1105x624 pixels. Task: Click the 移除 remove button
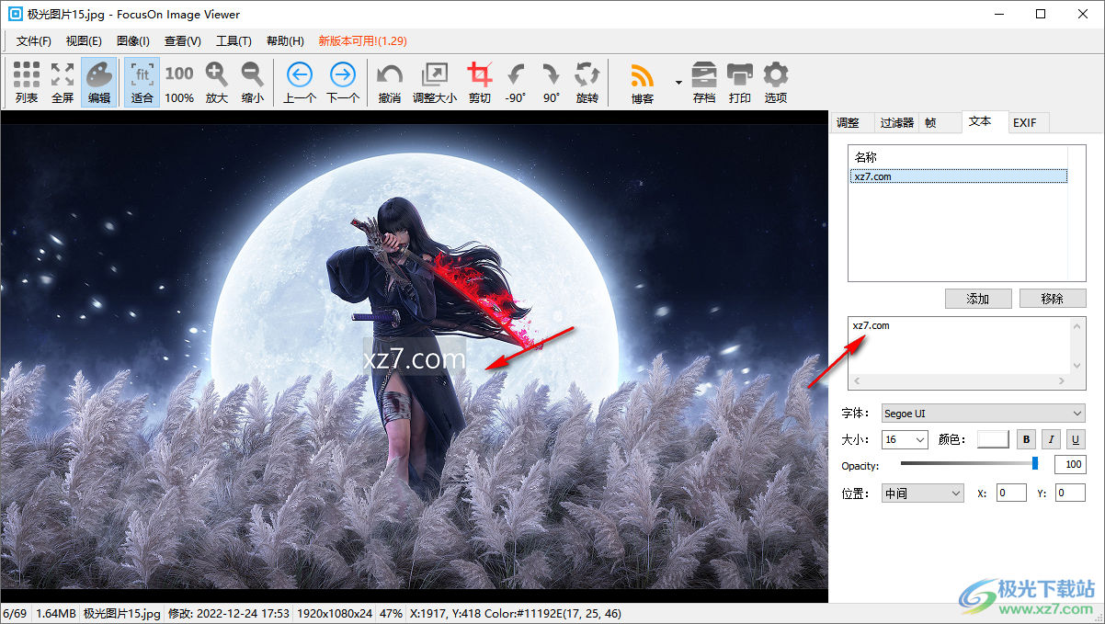click(1053, 299)
